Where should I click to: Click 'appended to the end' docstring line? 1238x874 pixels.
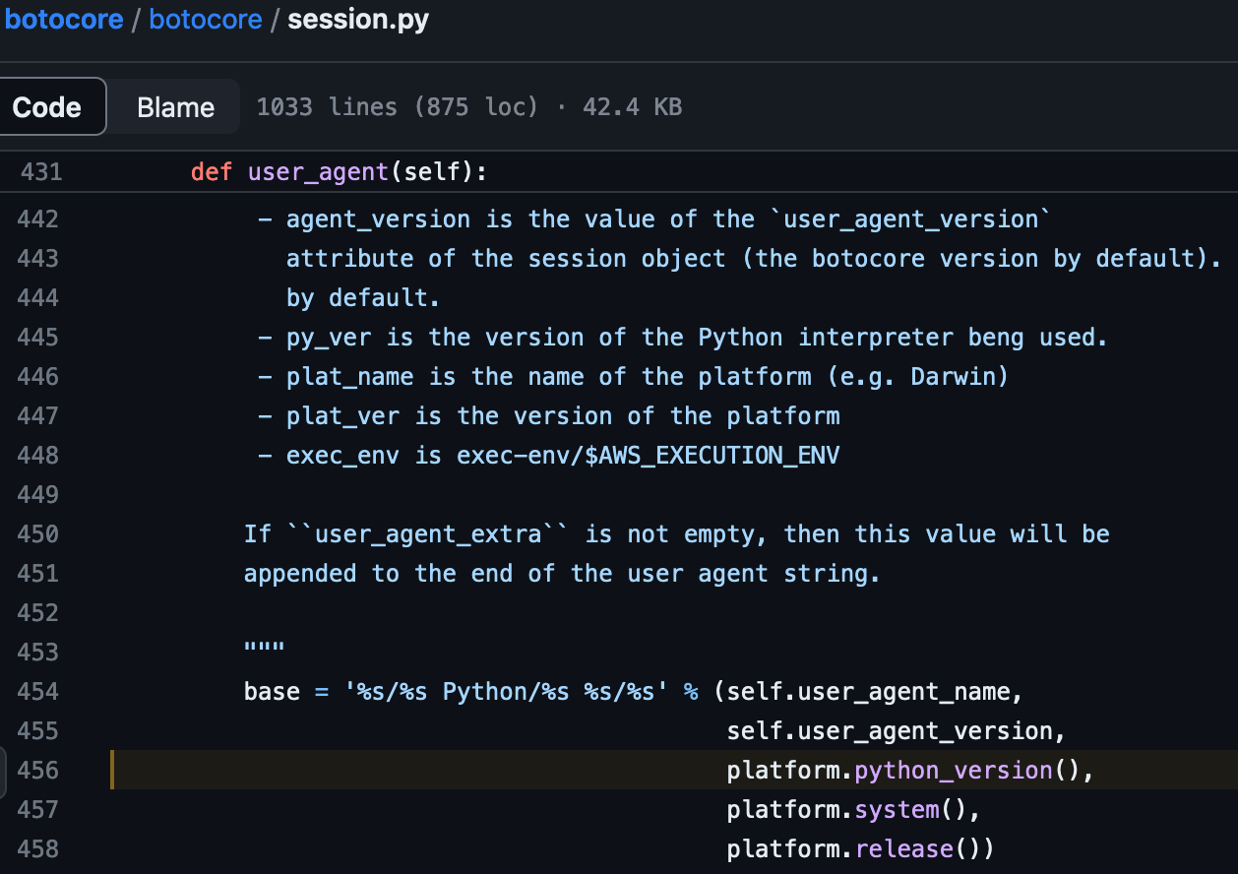coord(562,573)
